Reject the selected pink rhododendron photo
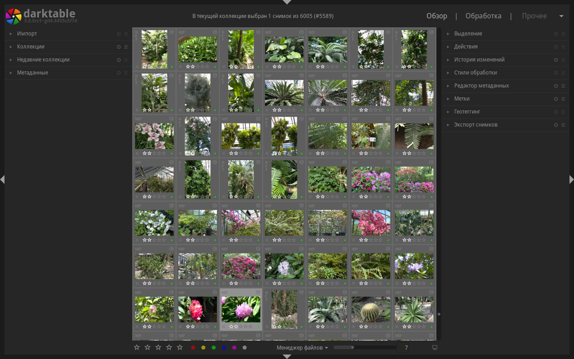This screenshot has height=359, width=574. 224,327
